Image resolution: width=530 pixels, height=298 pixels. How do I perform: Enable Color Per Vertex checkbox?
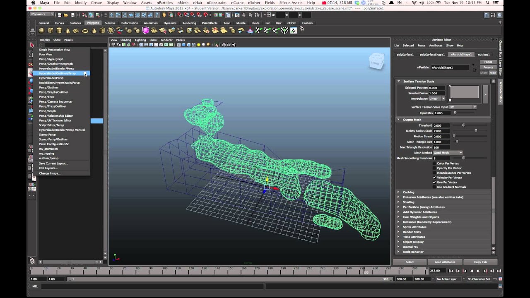(x=434, y=163)
